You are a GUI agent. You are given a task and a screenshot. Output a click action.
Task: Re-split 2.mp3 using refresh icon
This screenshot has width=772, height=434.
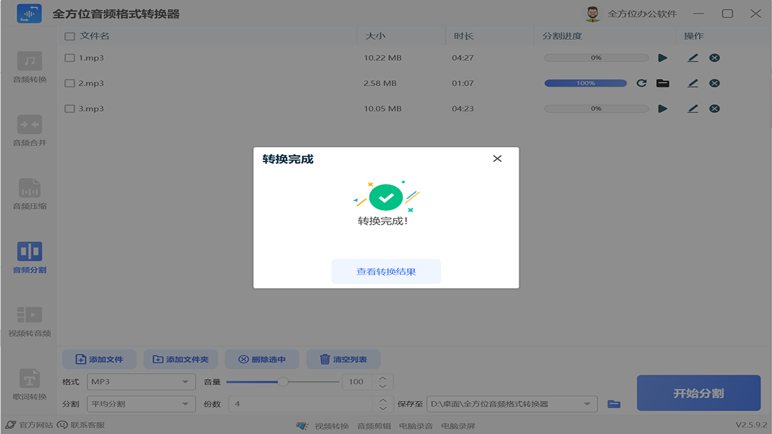click(641, 83)
